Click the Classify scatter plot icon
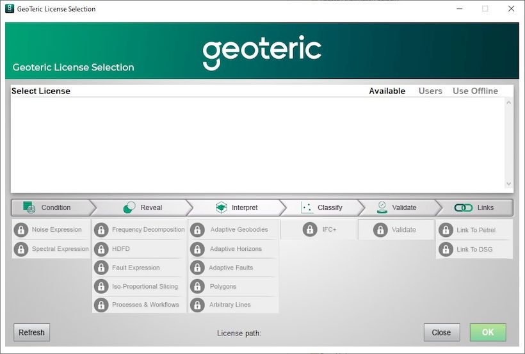 (x=307, y=207)
